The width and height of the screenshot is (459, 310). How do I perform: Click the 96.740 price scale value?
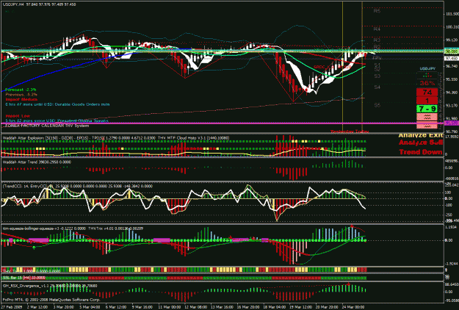click(452, 66)
